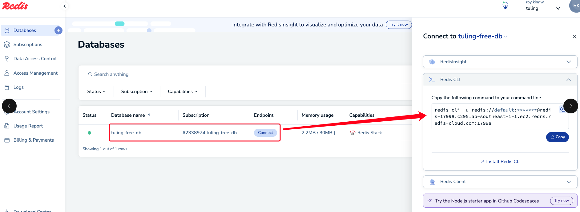The width and height of the screenshot is (580, 212).
Task: Click the Search magnifier icon
Action: [90, 74]
